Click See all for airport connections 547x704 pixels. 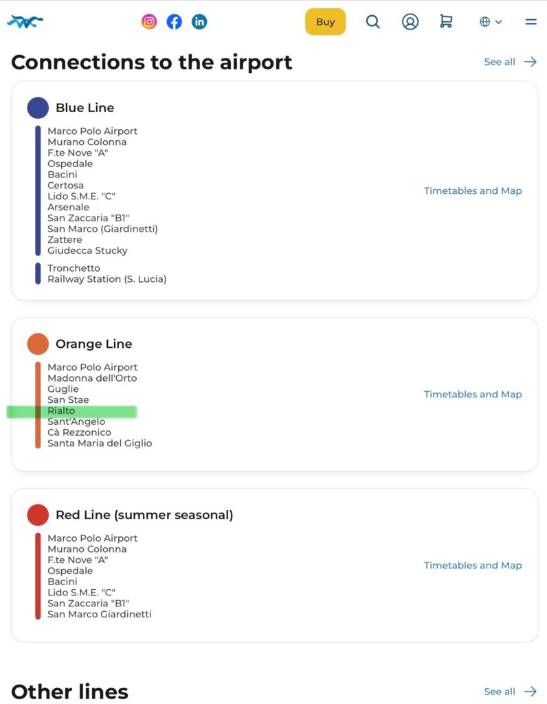click(510, 62)
